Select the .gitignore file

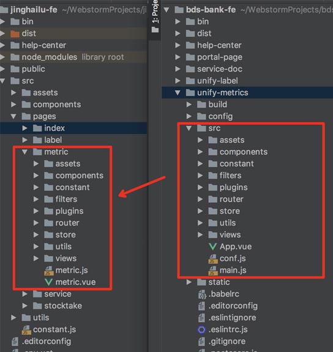(226, 342)
